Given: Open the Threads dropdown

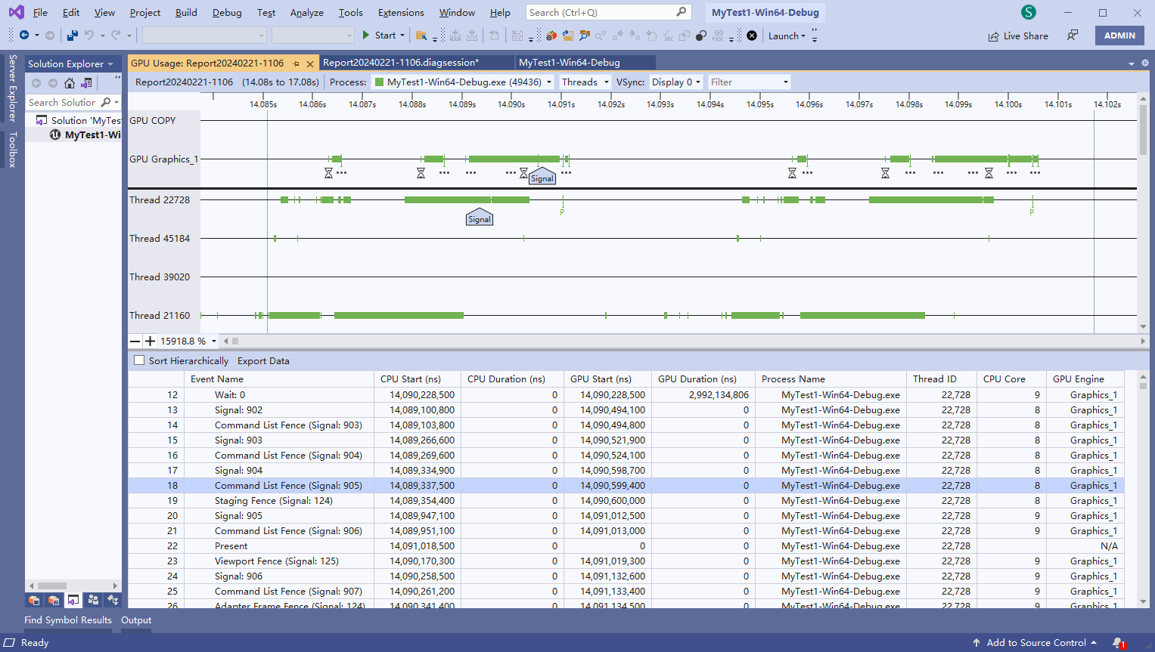Looking at the screenshot, I should (x=585, y=82).
